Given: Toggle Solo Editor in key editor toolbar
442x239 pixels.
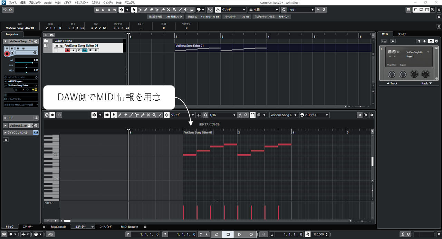Looking at the screenshot, I should [x=47, y=115].
